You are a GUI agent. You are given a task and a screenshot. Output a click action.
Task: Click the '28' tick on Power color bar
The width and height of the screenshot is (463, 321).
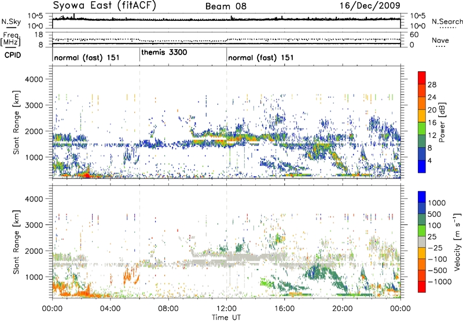coord(432,85)
